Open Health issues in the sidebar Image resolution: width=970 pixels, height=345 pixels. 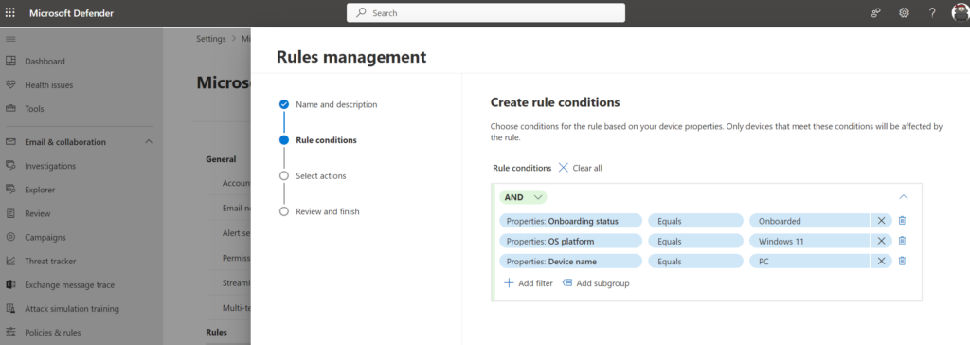click(49, 85)
